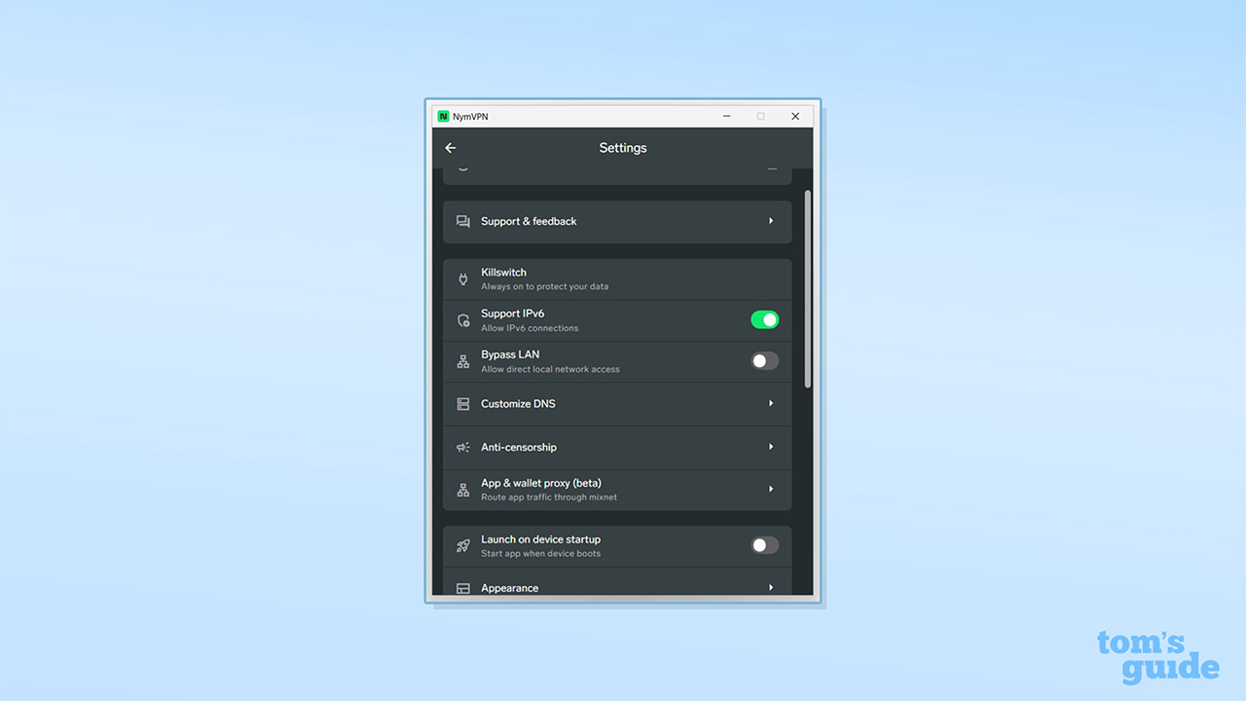The height and width of the screenshot is (701, 1246).
Task: Click the Support IPv6 label
Action: (512, 314)
